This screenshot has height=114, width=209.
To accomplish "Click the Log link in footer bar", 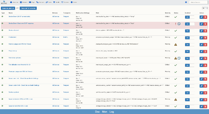I will [x=112, y=112].
